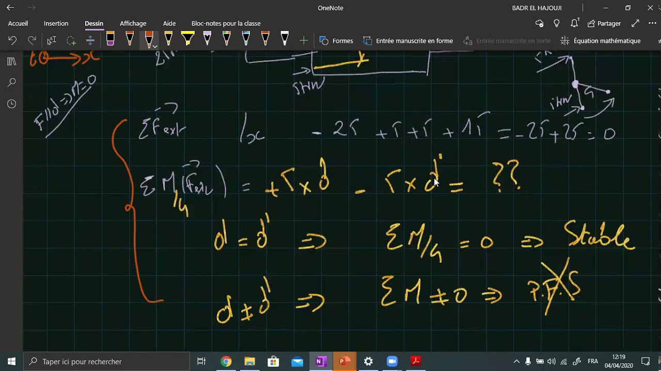Screen dimensions: 661x371
Task: Redo the last undone action
Action: point(32,41)
